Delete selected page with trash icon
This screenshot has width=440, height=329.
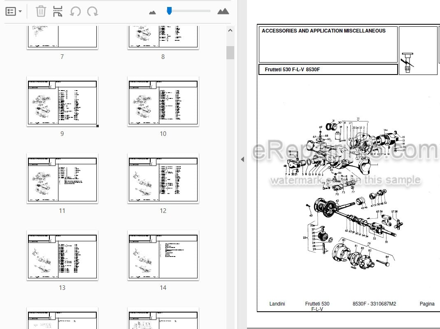coord(41,12)
